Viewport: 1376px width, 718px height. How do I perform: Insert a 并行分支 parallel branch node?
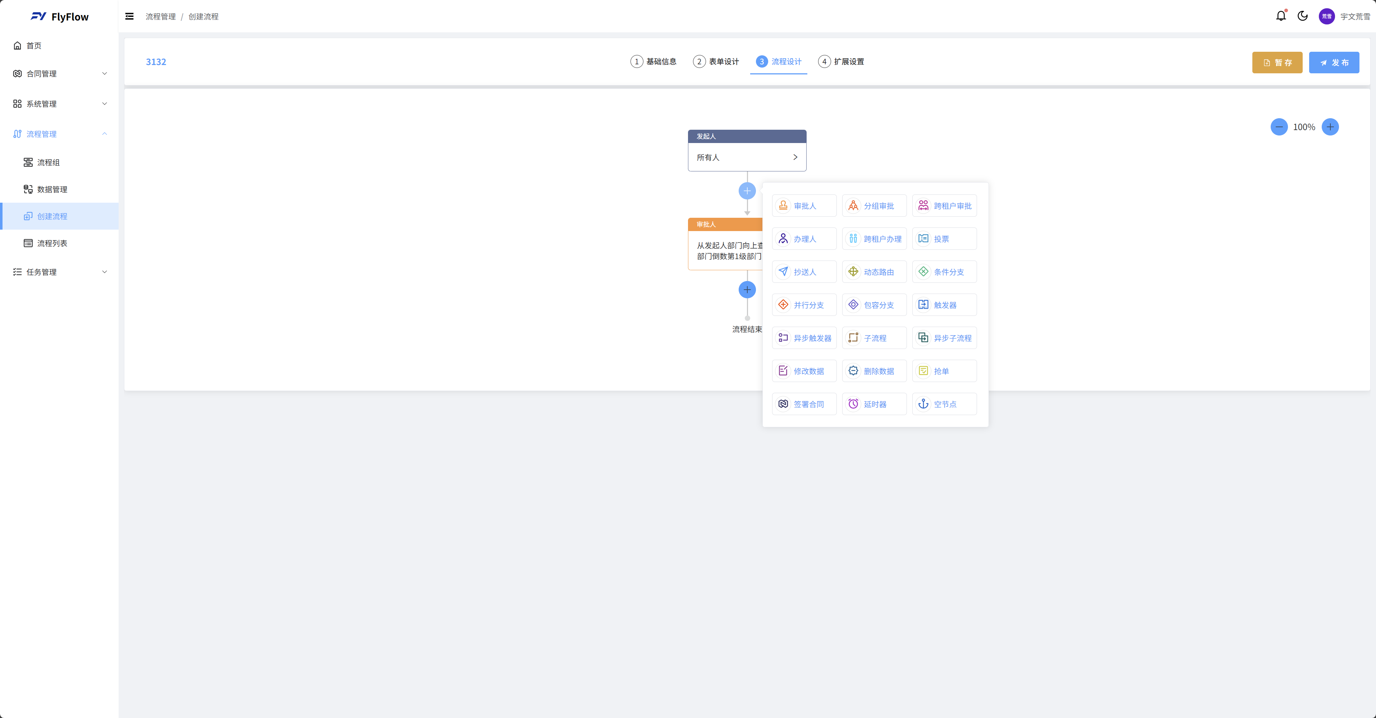pos(804,305)
